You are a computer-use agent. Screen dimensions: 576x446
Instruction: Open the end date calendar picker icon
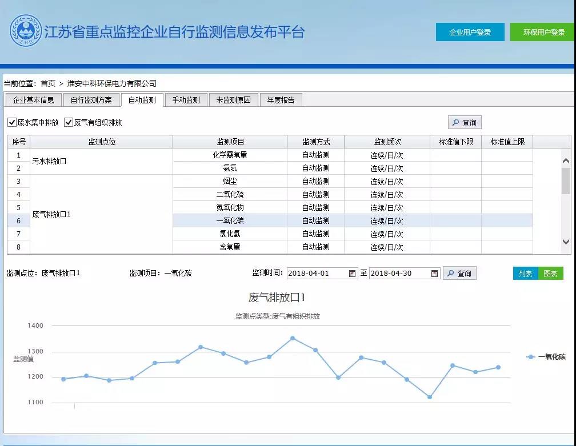click(x=434, y=274)
